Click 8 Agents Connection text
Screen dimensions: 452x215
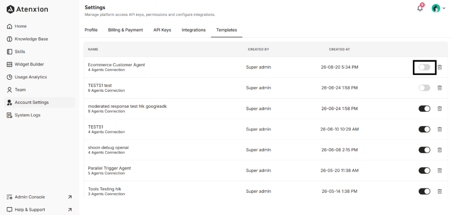click(x=106, y=111)
